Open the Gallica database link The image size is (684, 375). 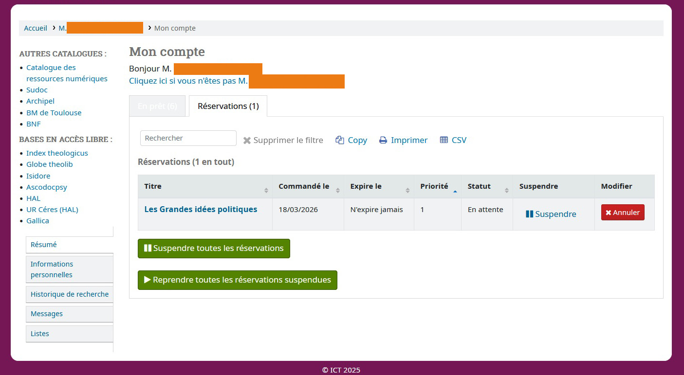[37, 221]
